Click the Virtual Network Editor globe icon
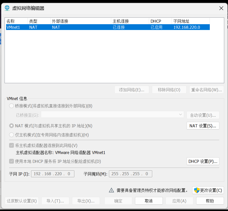This screenshot has width=228, height=211. click(x=7, y=8)
